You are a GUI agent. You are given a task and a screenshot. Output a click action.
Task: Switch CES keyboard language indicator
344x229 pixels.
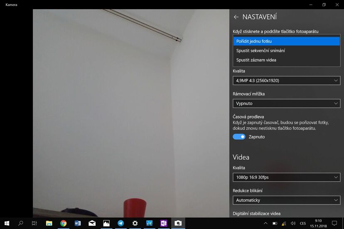[x=303, y=223]
